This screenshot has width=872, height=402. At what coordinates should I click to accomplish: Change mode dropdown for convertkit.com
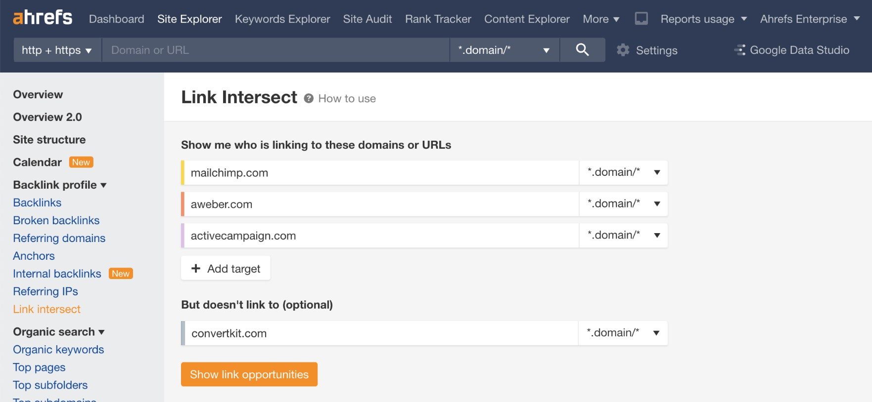pos(623,333)
